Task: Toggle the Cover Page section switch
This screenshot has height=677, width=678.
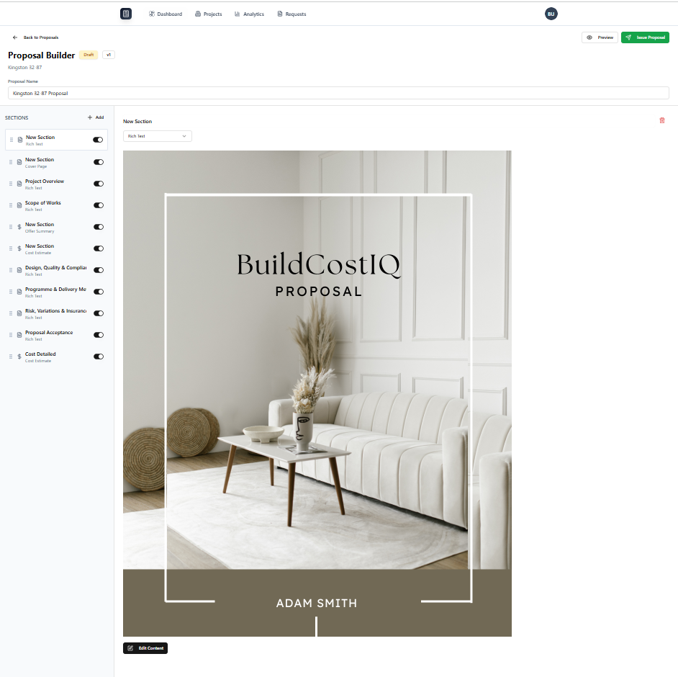Action: pyautogui.click(x=99, y=162)
